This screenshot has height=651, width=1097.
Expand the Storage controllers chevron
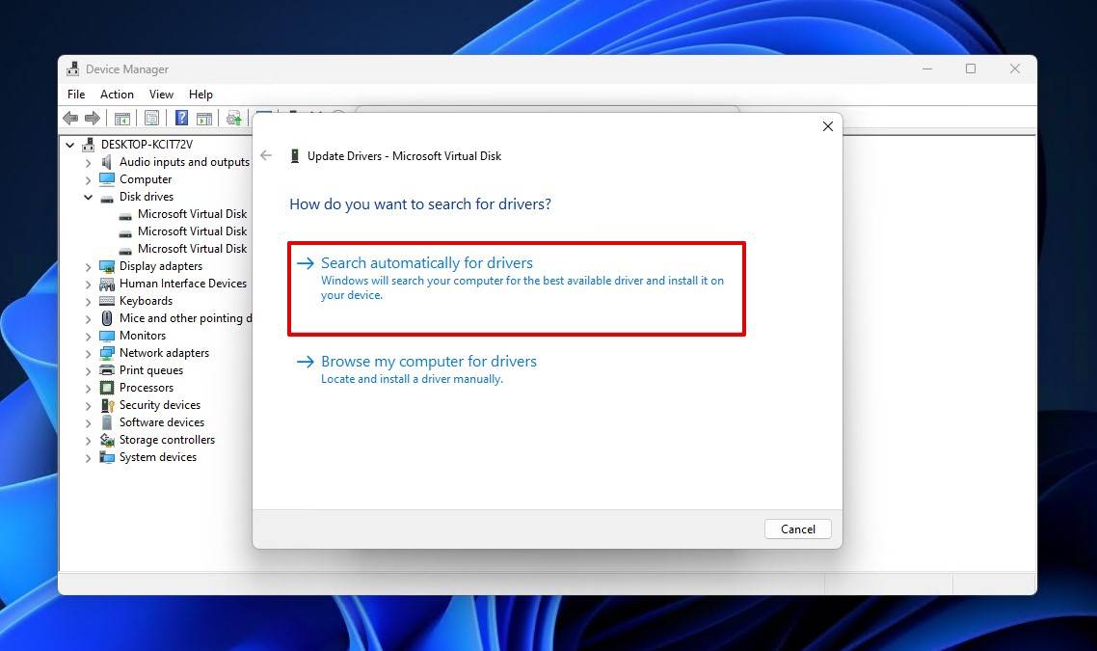(88, 441)
